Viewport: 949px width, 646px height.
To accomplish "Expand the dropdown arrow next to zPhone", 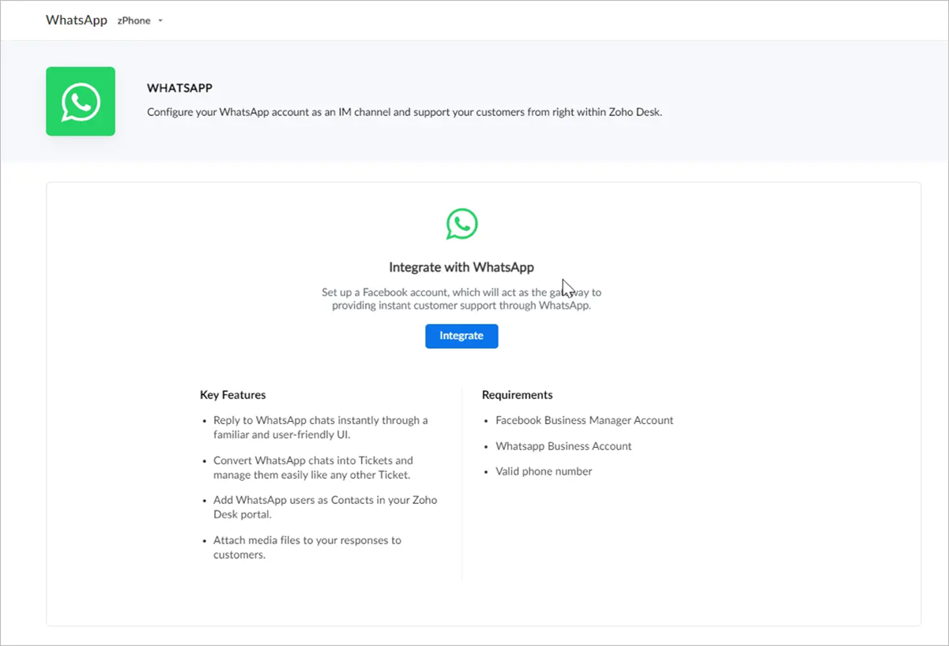I will [x=160, y=21].
